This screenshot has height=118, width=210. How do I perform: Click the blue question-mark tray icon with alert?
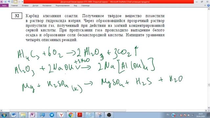(174, 115)
